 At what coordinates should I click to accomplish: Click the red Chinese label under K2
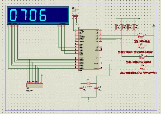[135, 52]
